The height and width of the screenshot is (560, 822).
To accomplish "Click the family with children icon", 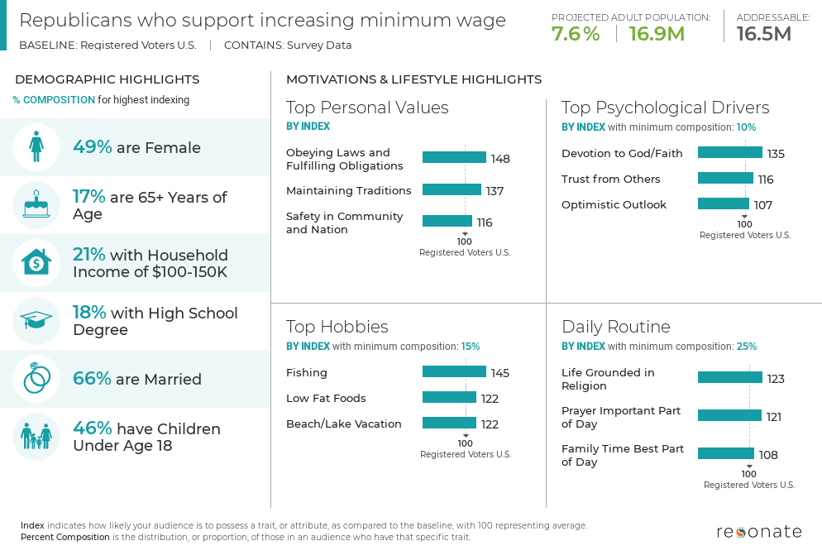I will click(x=36, y=437).
